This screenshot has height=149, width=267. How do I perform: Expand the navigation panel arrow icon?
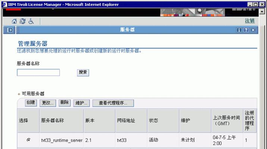(x=10, y=30)
